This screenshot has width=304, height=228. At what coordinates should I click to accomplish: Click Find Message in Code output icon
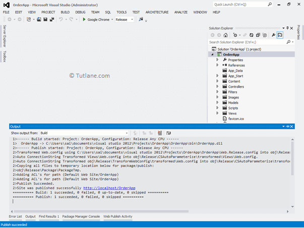tap(136, 133)
